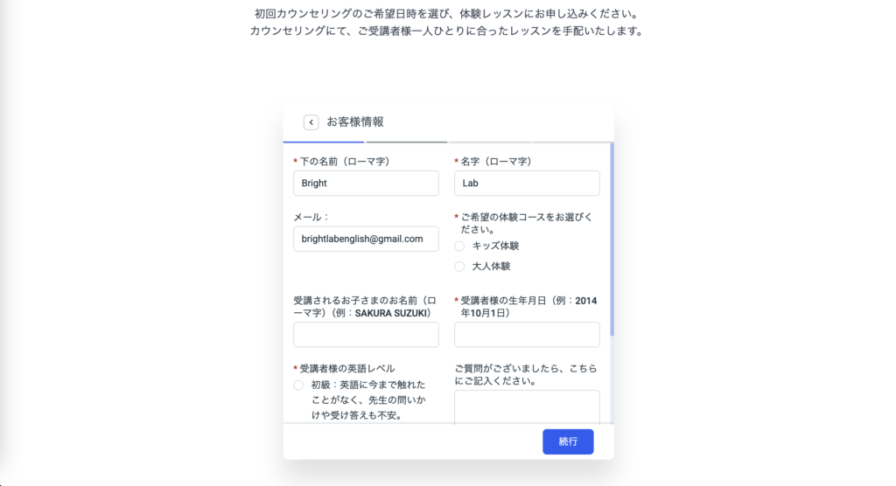The image size is (896, 486).
Task: Choose the 初級 English level radio option
Action: click(x=298, y=385)
